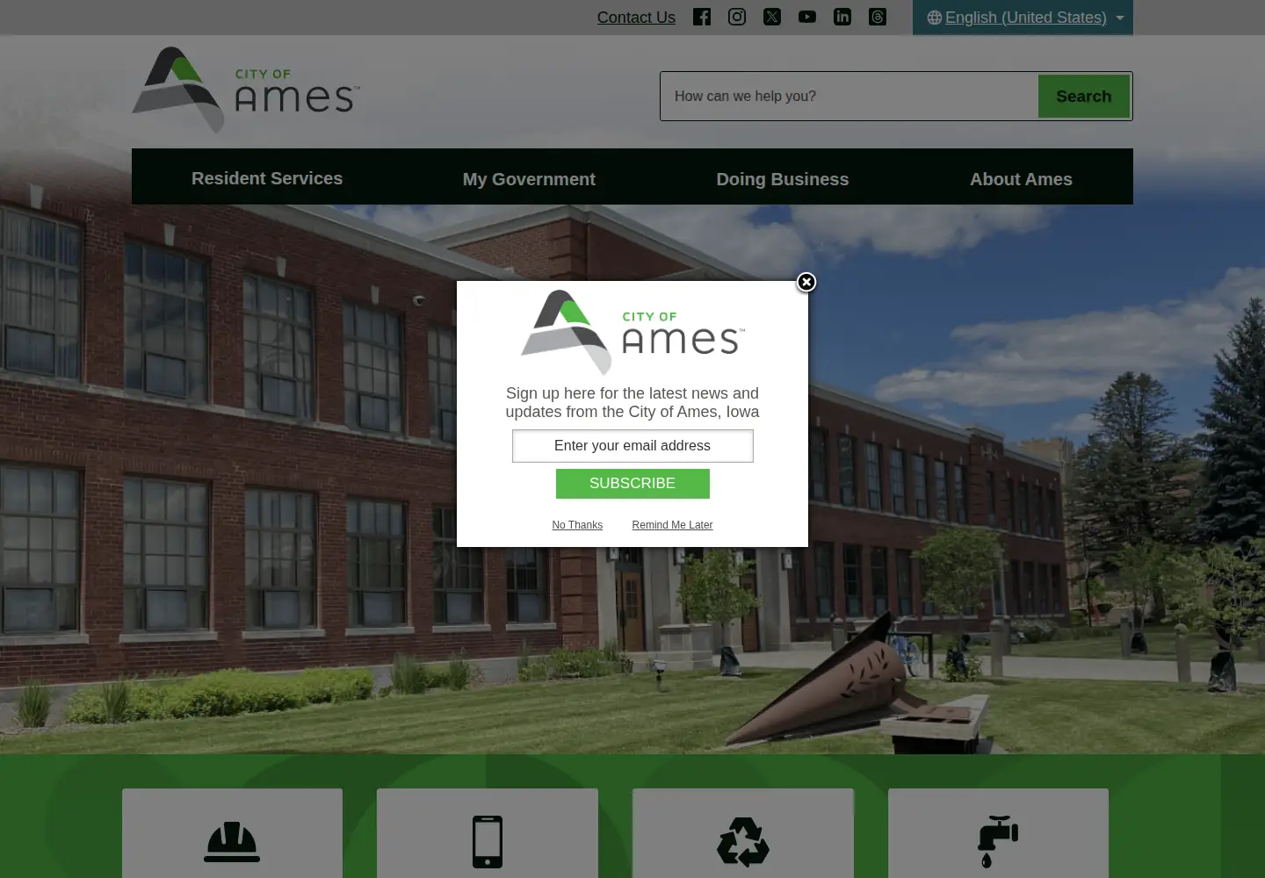This screenshot has height=878, width=1265.
Task: Click the City of Ames header logo
Action: click(x=246, y=90)
